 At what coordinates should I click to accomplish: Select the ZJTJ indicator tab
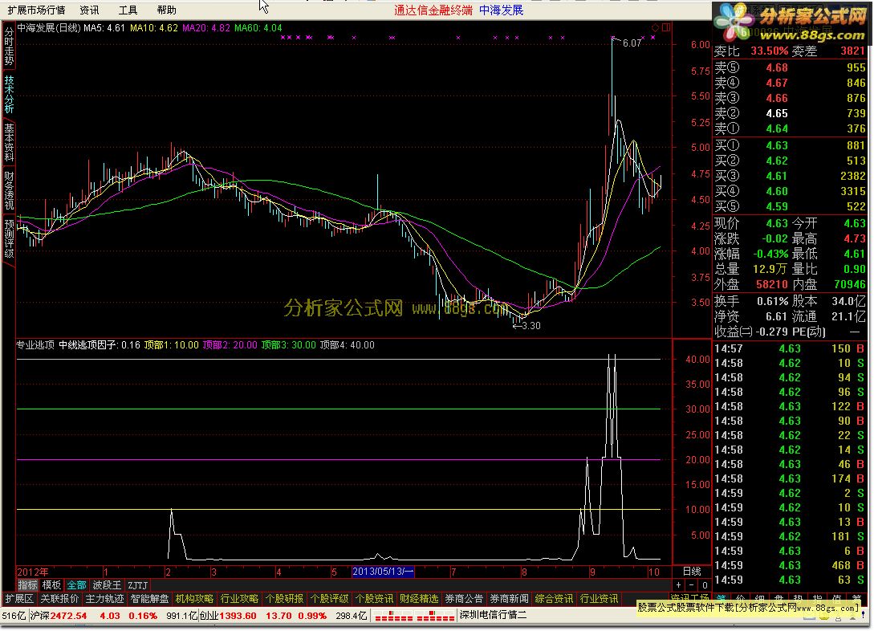[138, 585]
